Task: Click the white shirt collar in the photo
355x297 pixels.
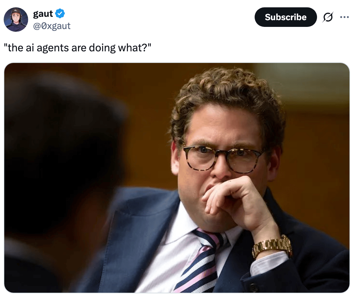Action: click(x=181, y=224)
